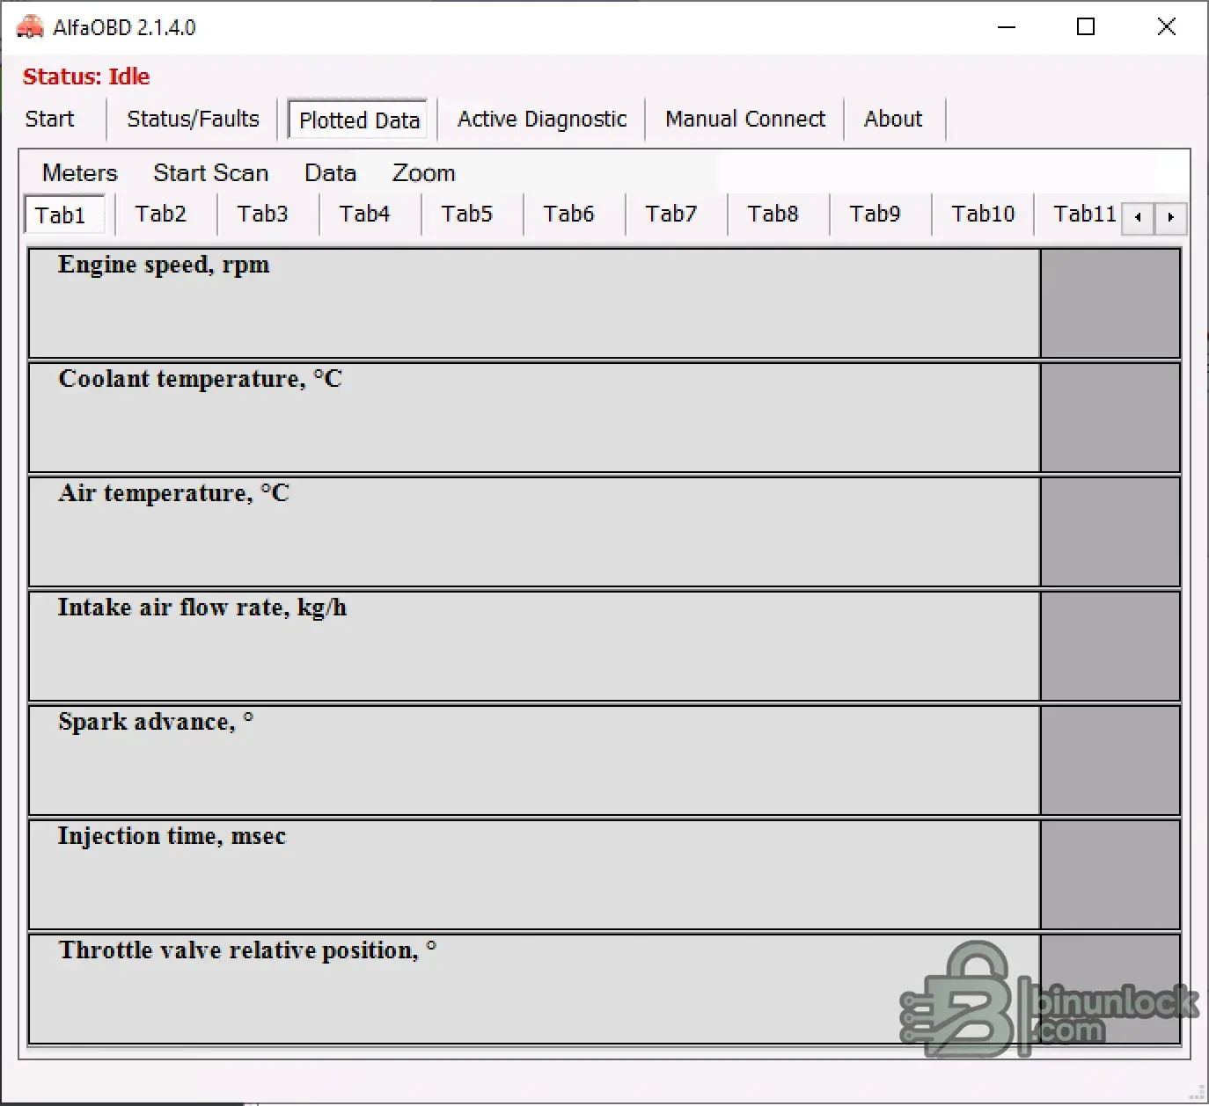Open the Start tab
This screenshot has width=1209, height=1106.
point(50,120)
